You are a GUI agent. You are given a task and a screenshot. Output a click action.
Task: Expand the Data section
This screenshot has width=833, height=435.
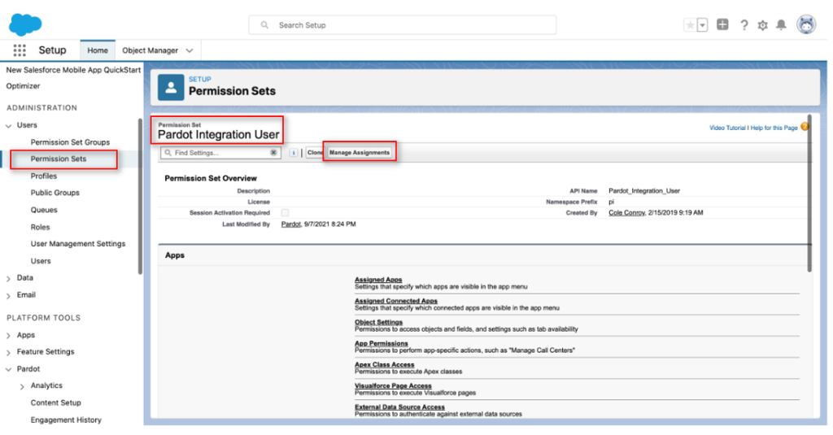(x=8, y=278)
